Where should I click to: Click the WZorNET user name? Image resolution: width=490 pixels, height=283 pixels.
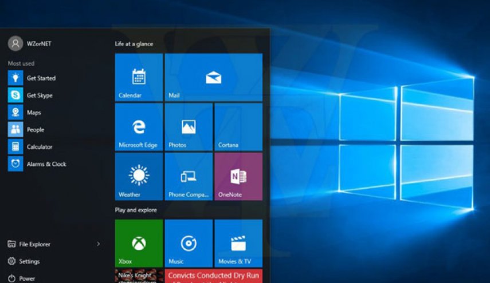coord(39,43)
